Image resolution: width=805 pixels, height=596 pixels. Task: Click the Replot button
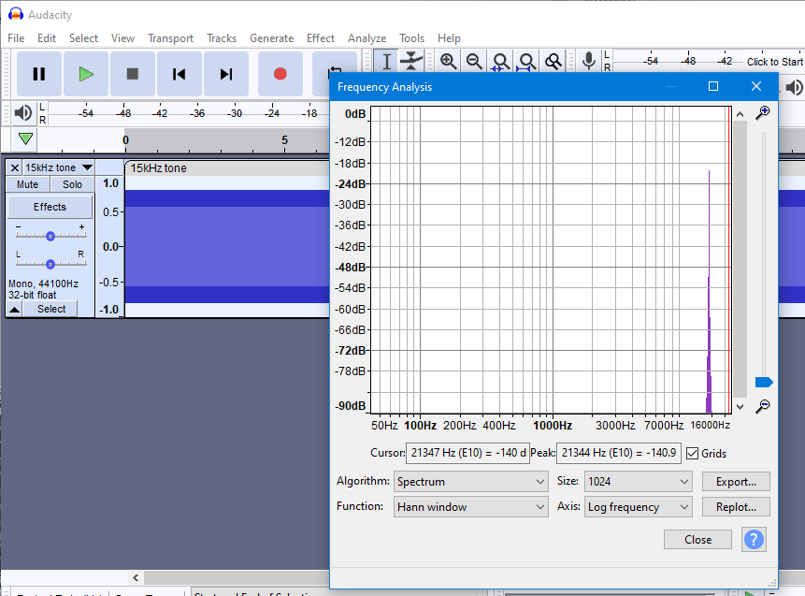(x=736, y=506)
